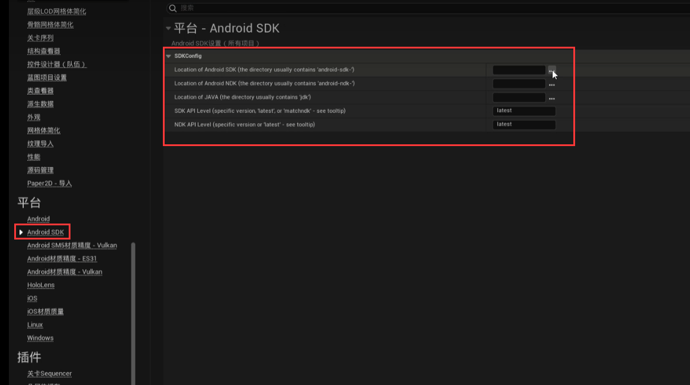This screenshot has width=690, height=385.
Task: Click the Location of Android NDK label
Action: [x=265, y=83]
